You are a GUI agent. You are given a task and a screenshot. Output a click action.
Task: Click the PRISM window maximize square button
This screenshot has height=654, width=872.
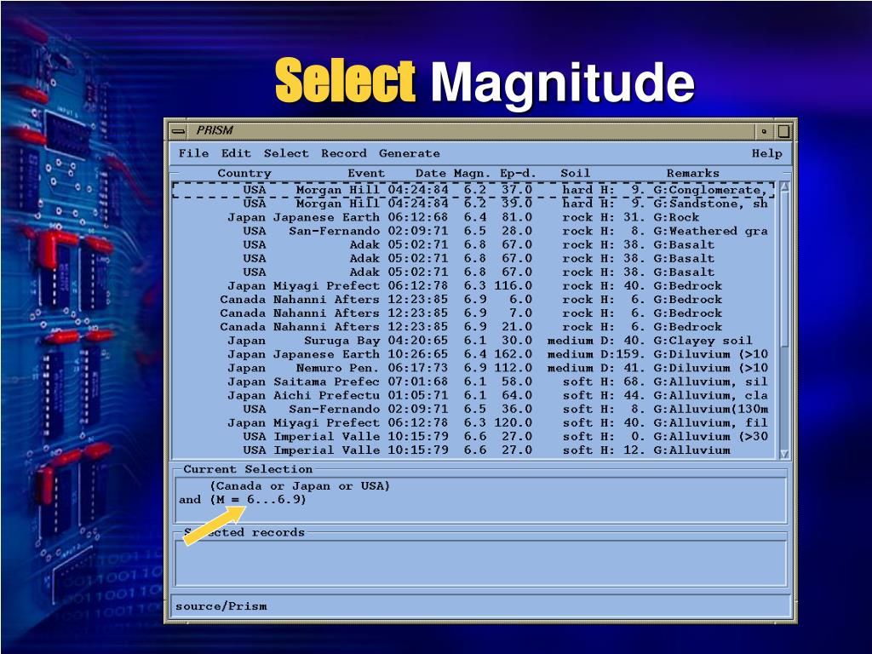point(783,131)
